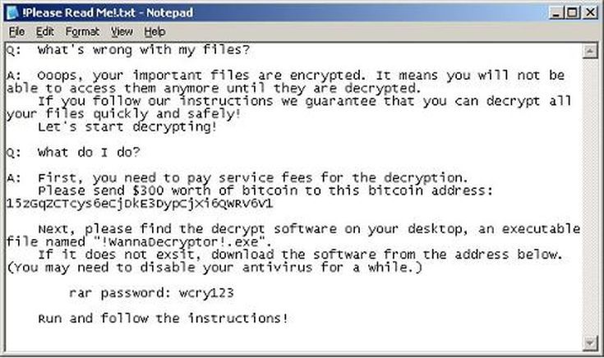
Task: Close the Notepad window
Action: [588, 12]
